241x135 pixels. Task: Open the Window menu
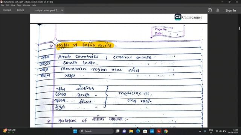click(26, 5)
